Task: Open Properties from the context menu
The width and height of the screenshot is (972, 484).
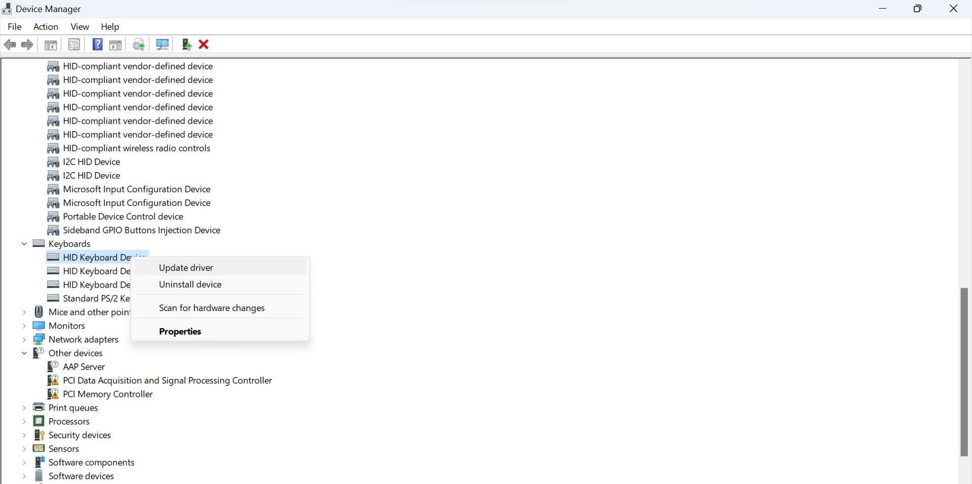Action: [x=180, y=331]
